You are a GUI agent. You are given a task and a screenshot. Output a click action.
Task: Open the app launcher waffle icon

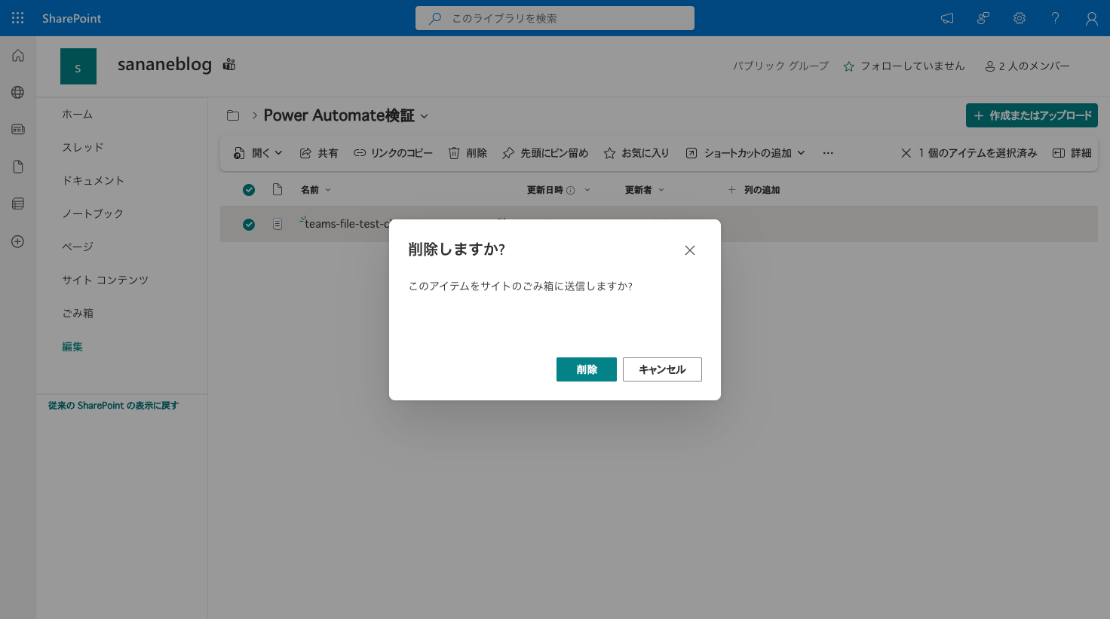(18, 18)
